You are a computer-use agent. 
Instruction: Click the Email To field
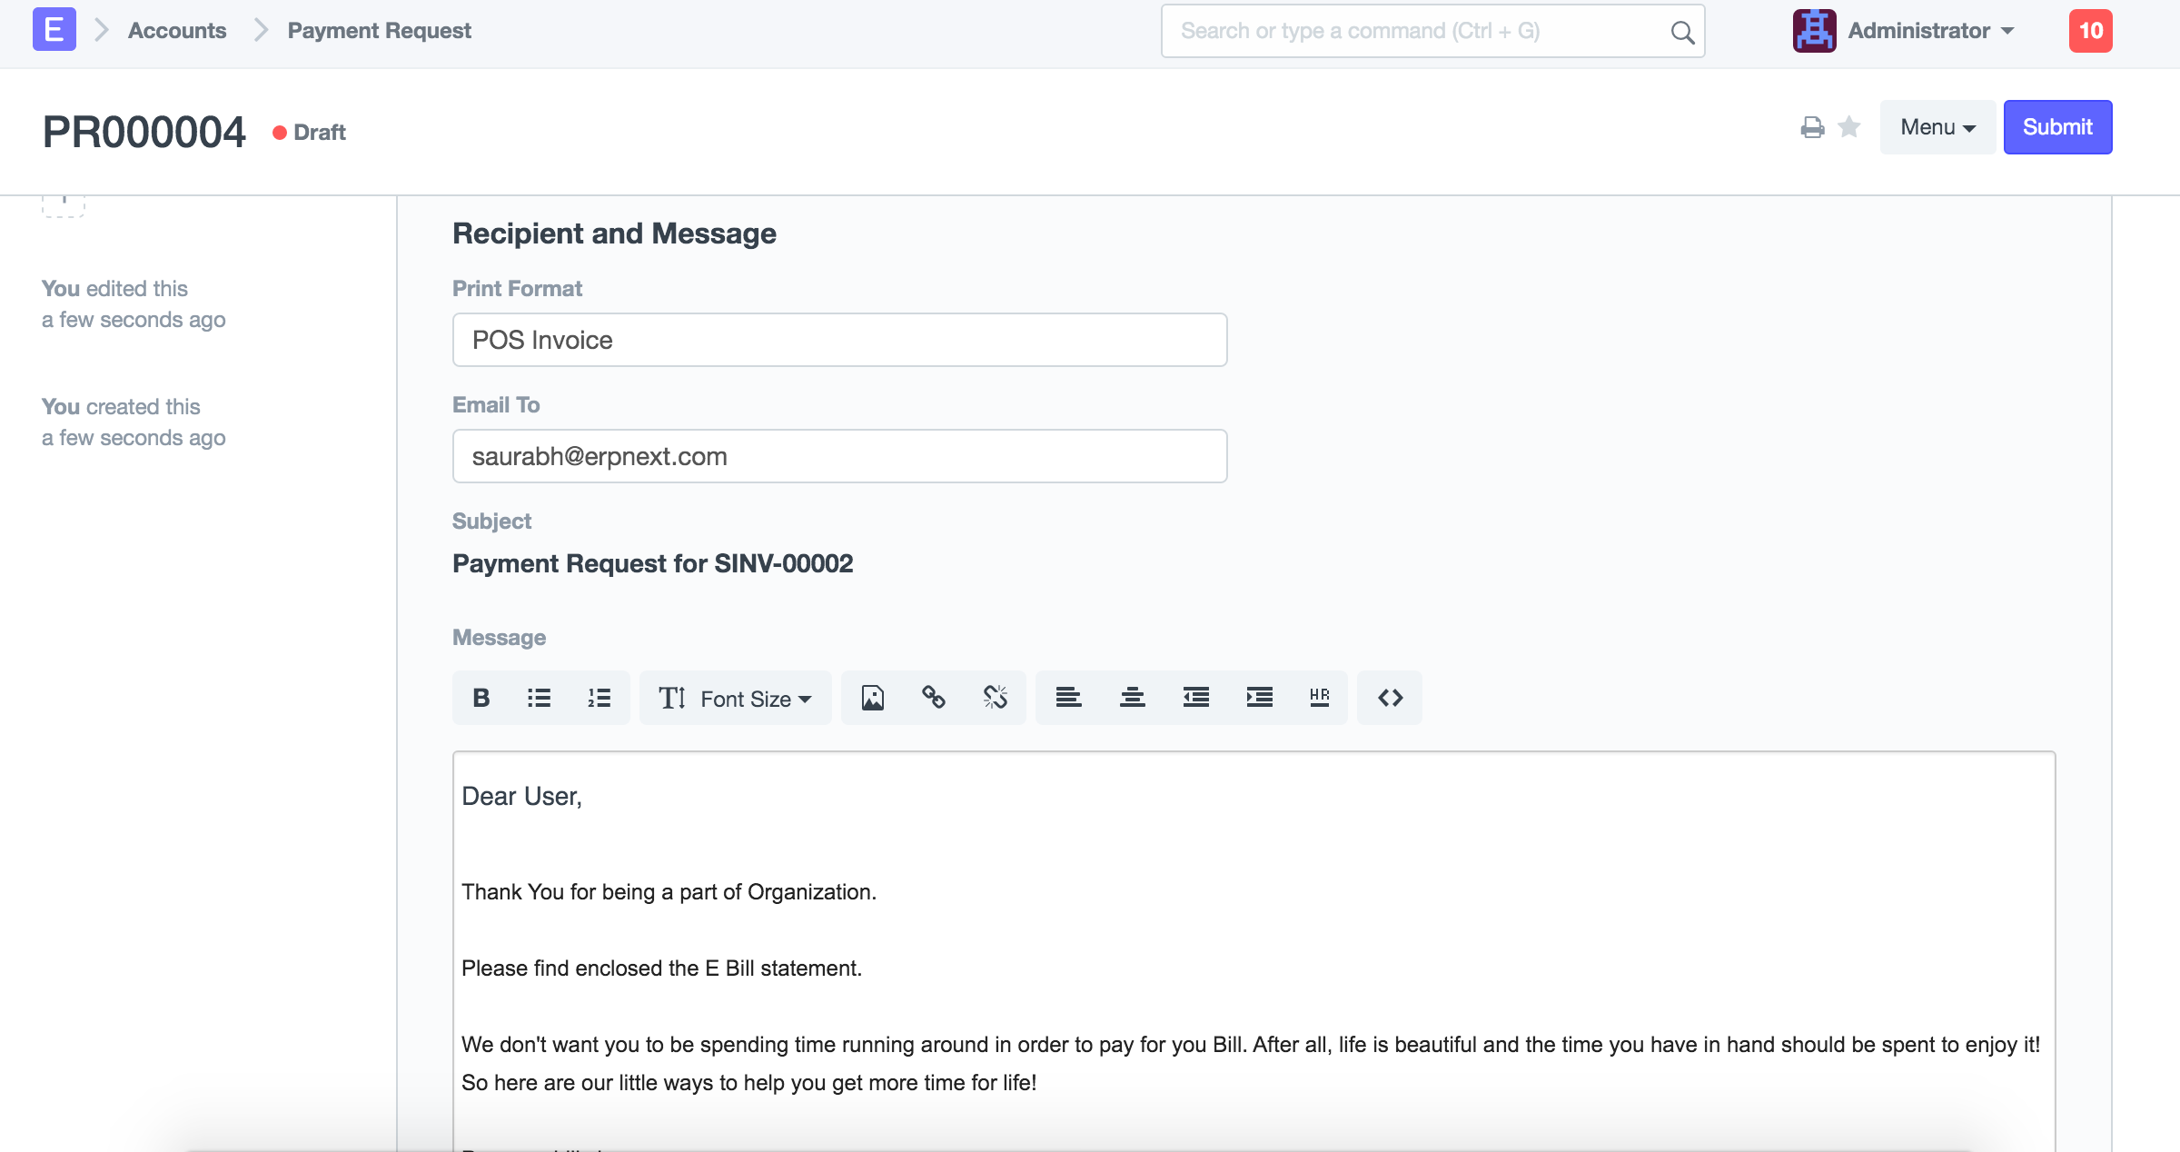[839, 456]
